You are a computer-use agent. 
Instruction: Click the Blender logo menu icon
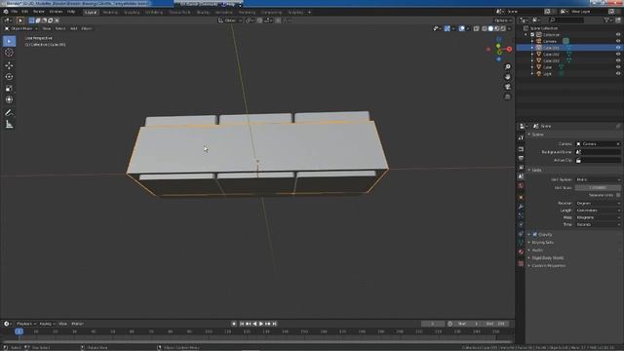pos(6,12)
